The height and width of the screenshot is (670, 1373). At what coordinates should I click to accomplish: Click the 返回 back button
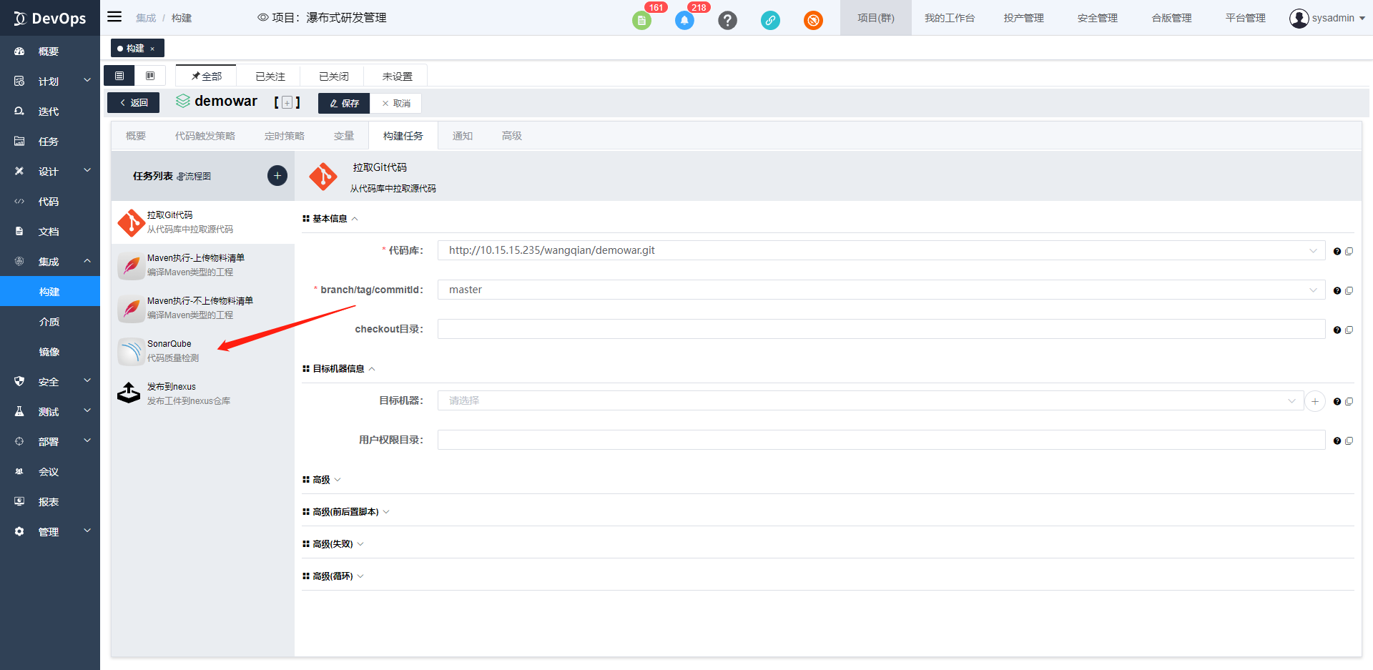click(134, 103)
